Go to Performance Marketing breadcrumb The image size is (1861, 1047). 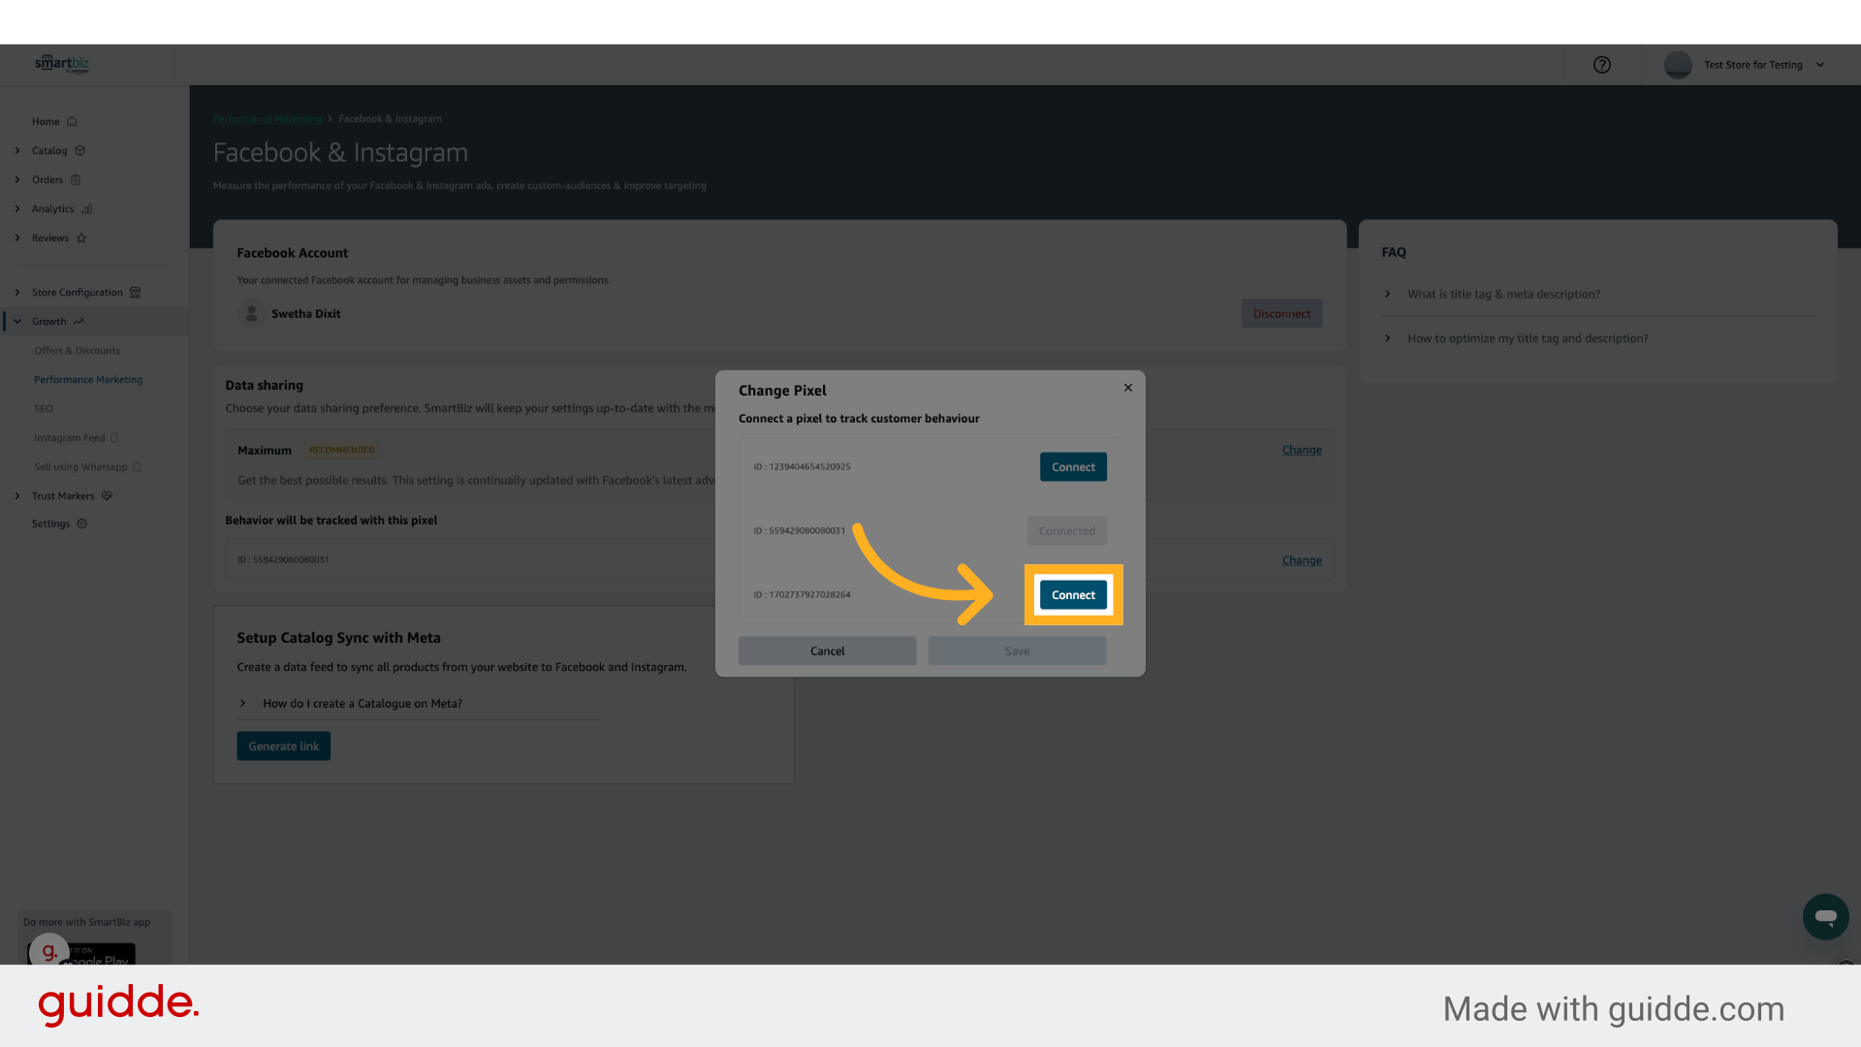coord(267,119)
